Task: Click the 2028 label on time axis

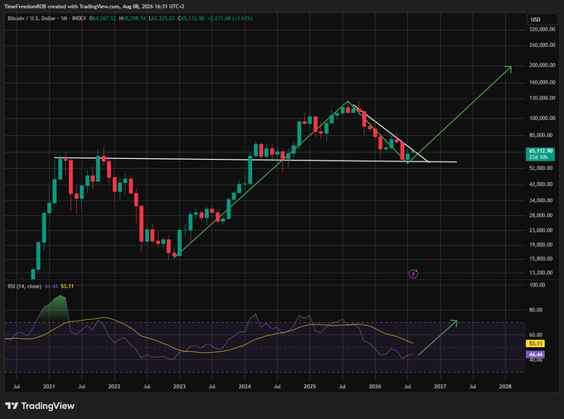Action: pyautogui.click(x=505, y=387)
